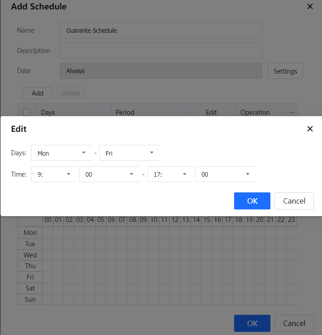Confirm the Edit dialog with OK
Screen dimensions: 322x335
pyautogui.click(x=252, y=201)
